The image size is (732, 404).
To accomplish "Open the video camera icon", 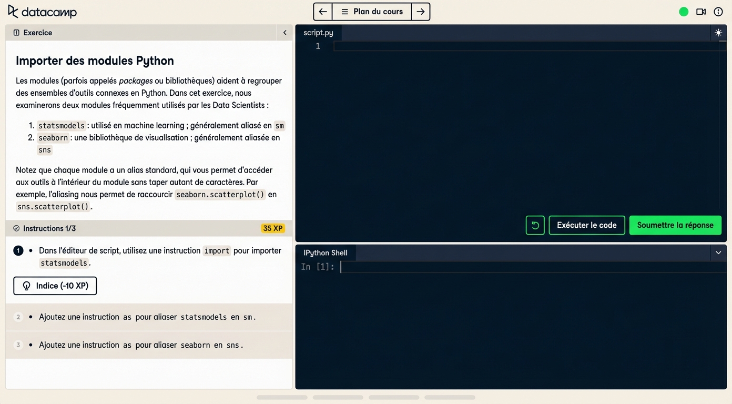I will pyautogui.click(x=701, y=12).
